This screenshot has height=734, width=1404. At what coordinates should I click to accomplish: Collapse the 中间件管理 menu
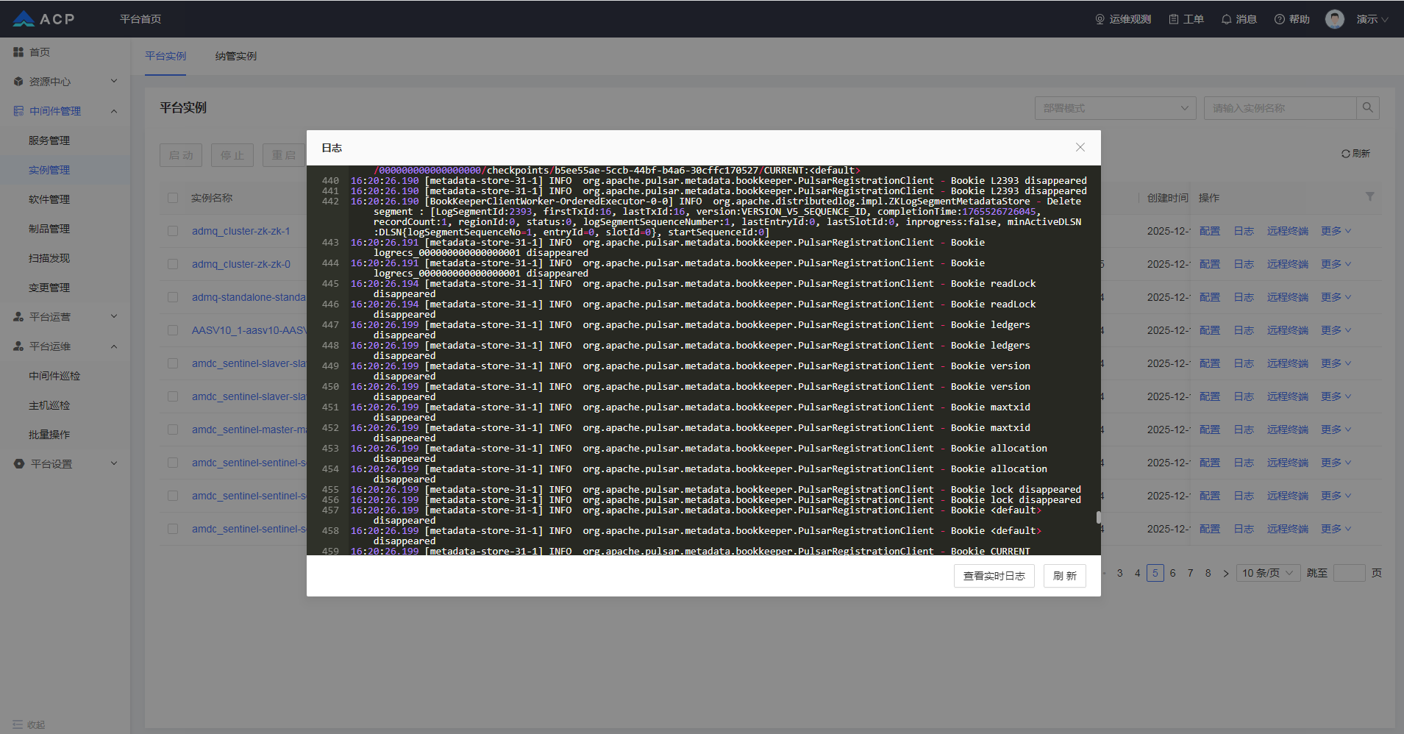click(114, 111)
